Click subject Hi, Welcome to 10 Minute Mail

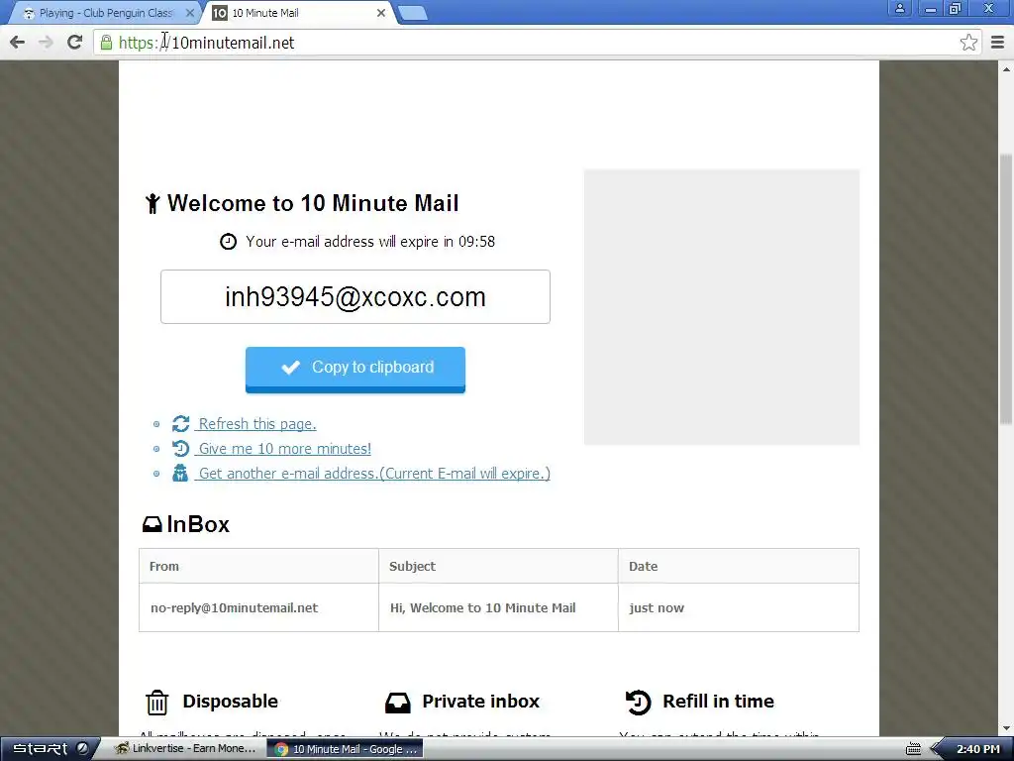[482, 607]
